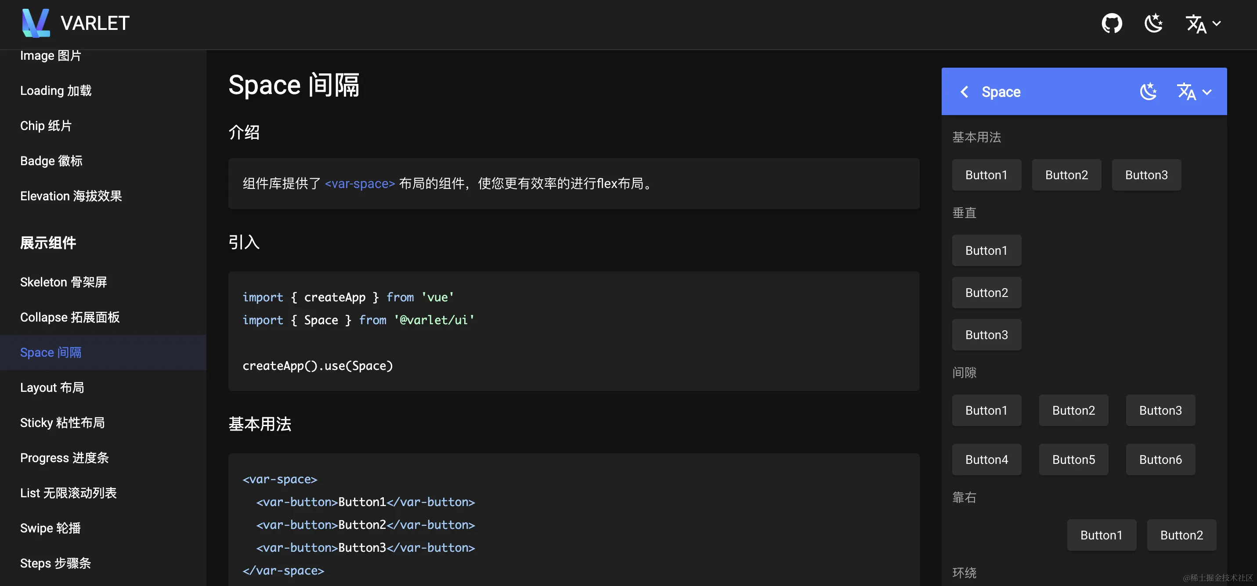Open Progress 进度条 sidebar item
This screenshot has height=586, width=1257.
pos(65,458)
